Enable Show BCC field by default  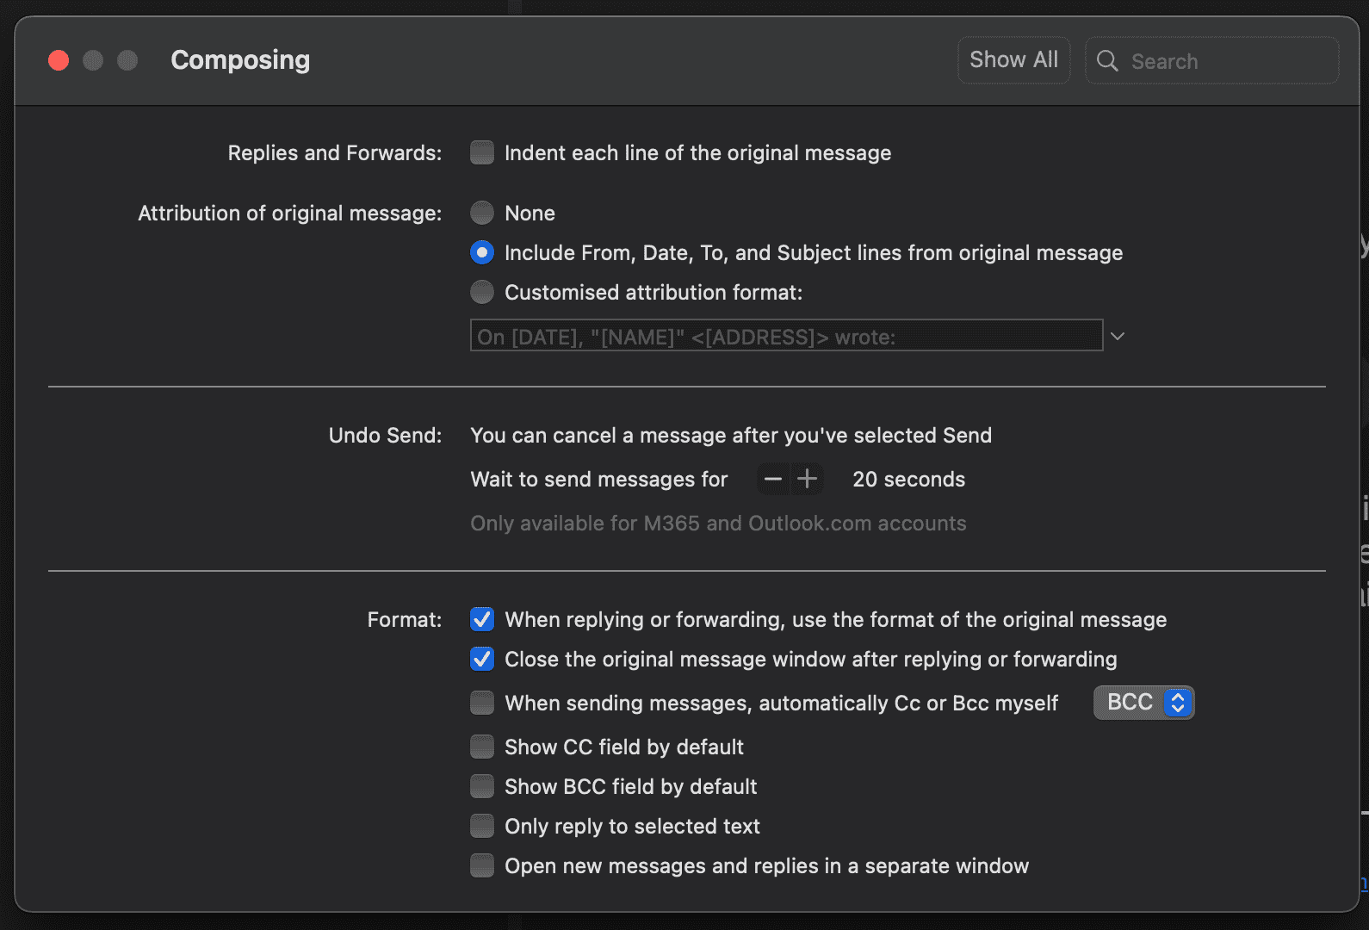pyautogui.click(x=482, y=786)
